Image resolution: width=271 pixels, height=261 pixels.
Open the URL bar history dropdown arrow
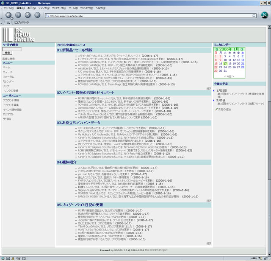point(255,16)
